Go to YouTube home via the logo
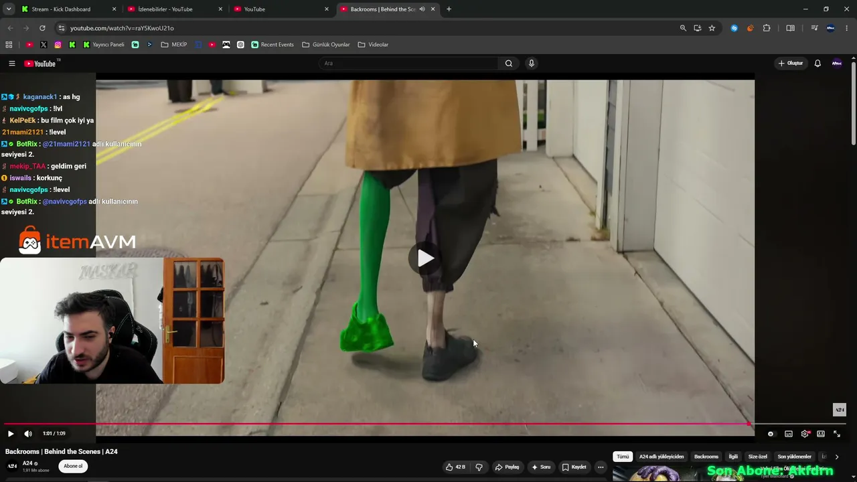Screen dimensions: 857x482 tap(40, 64)
